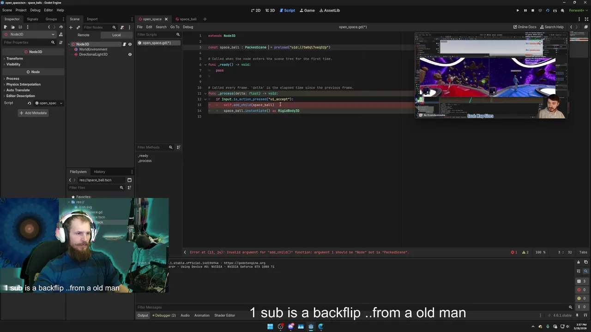591x332 pixels.
Task: Select the WorldEnvironment node
Action: point(93,49)
